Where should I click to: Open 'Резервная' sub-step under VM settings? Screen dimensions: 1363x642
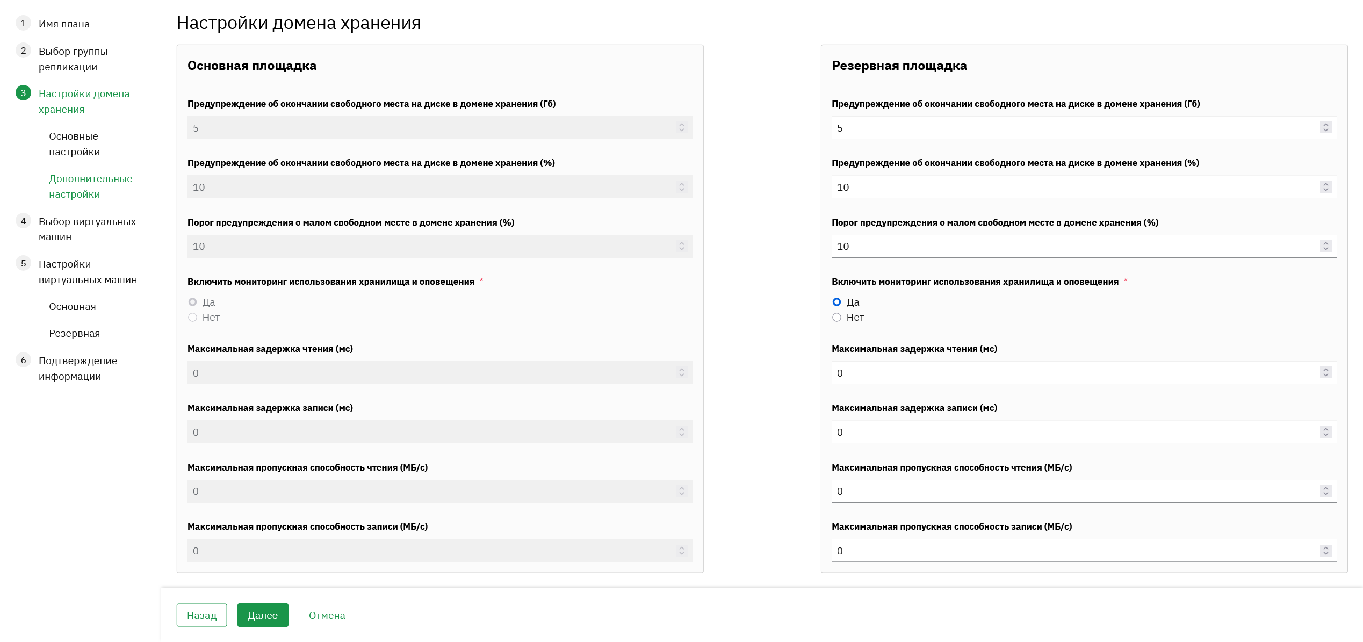point(74,334)
